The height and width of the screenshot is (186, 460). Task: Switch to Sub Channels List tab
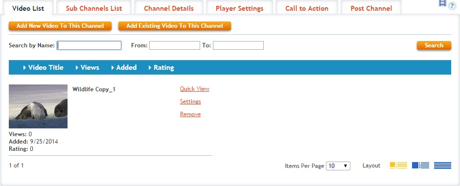(x=94, y=8)
